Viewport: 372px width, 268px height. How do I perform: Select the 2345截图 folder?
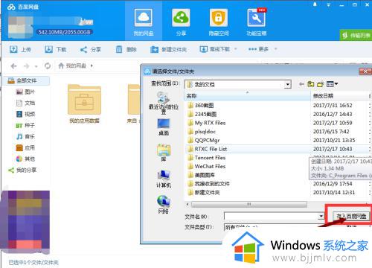[x=202, y=114]
